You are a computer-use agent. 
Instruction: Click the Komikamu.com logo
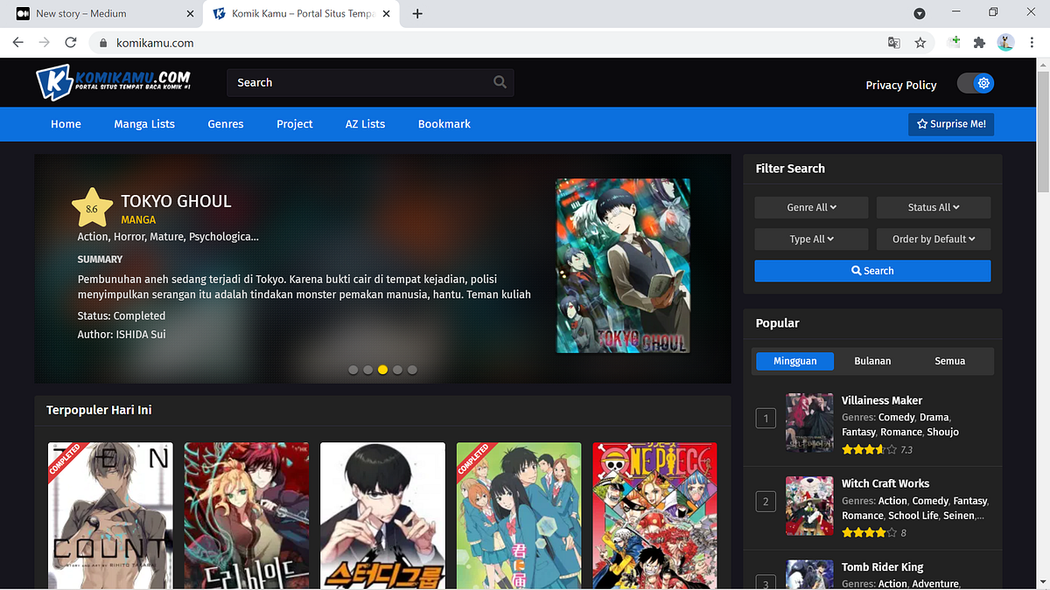[x=114, y=83]
